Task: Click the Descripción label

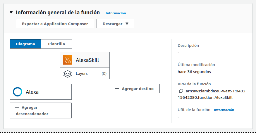Action: (188, 46)
